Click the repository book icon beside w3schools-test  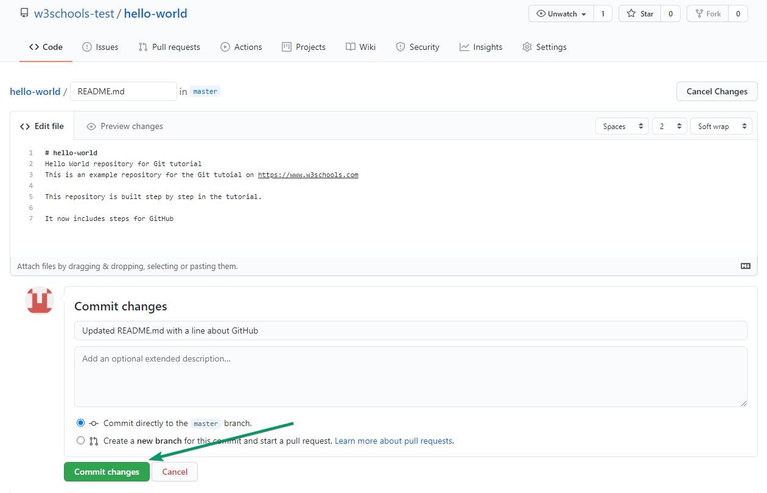click(24, 12)
